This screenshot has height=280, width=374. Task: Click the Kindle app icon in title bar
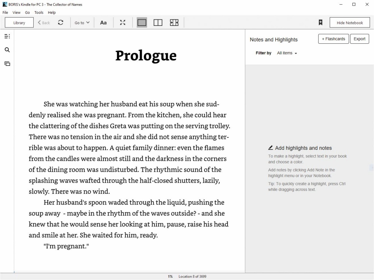coord(5,4)
